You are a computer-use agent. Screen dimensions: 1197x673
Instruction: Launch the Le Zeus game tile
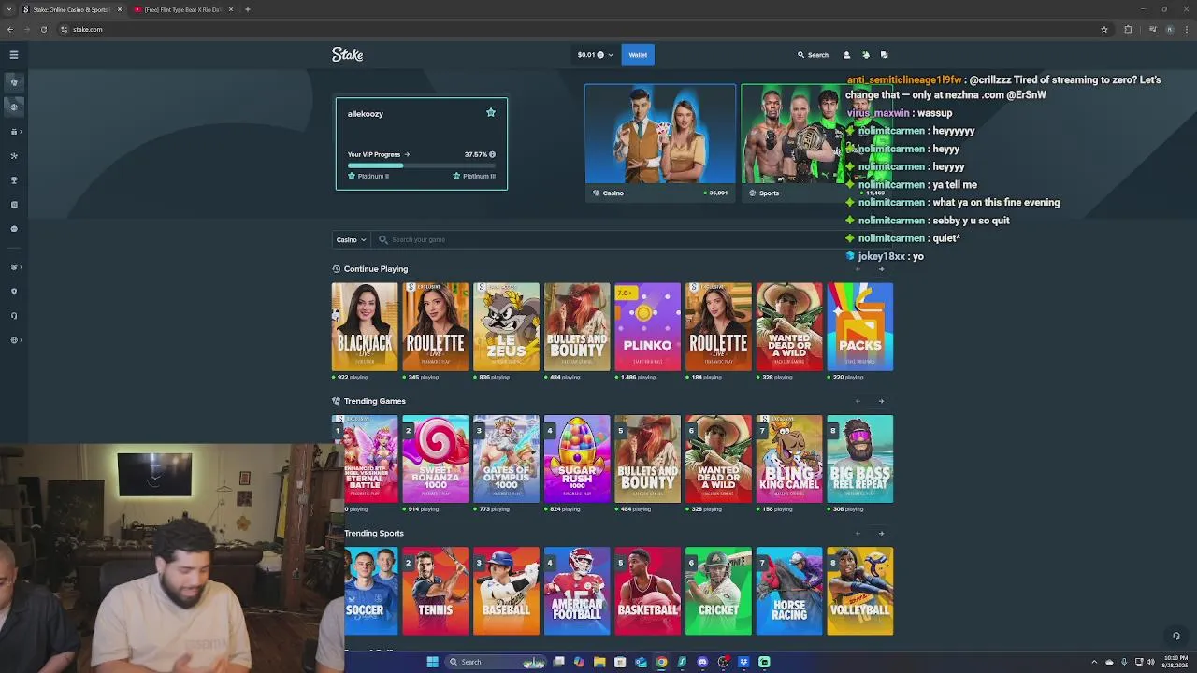(x=506, y=327)
